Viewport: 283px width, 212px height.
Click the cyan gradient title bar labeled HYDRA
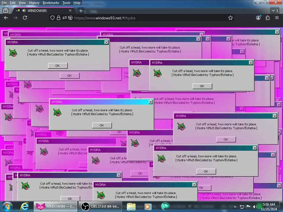click(99, 102)
